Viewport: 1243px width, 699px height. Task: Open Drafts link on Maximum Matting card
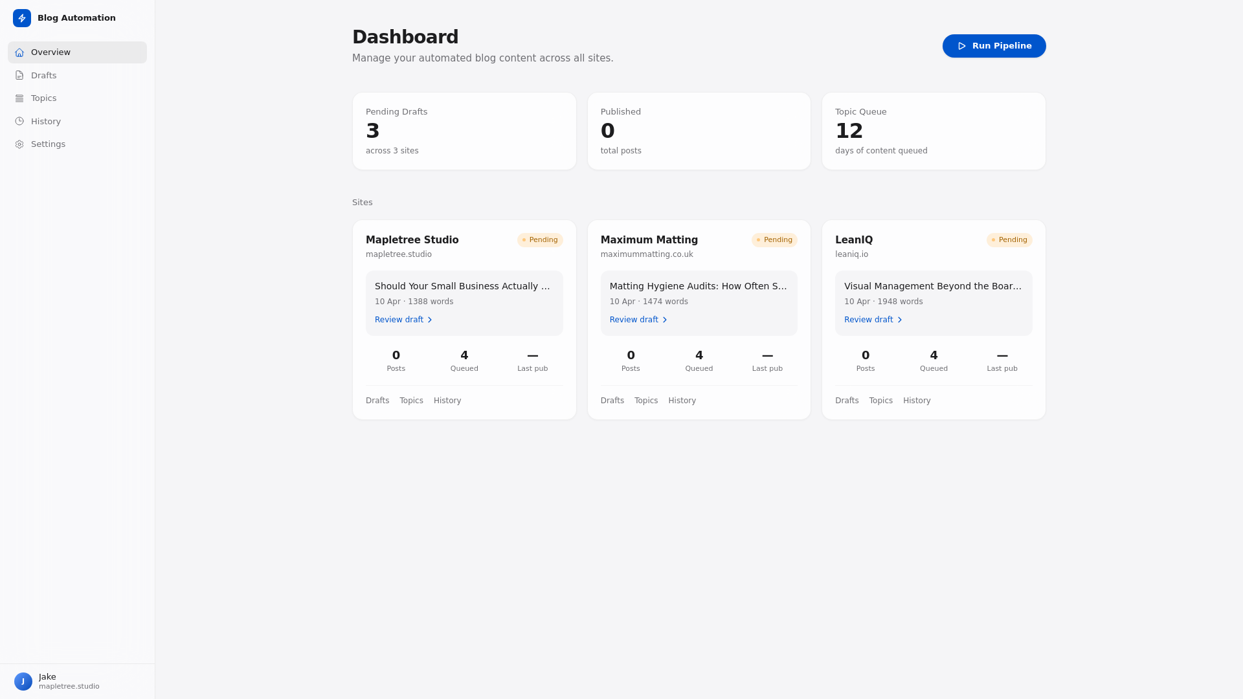(612, 401)
